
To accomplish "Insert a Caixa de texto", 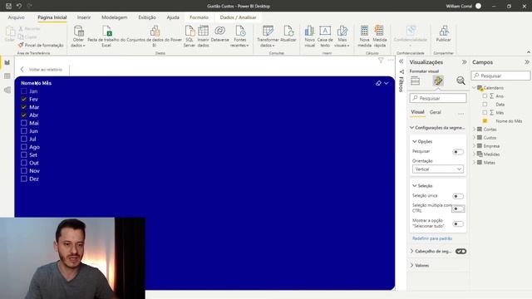I will point(325,36).
